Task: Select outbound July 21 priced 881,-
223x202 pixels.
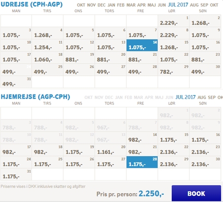Action: [142, 57]
